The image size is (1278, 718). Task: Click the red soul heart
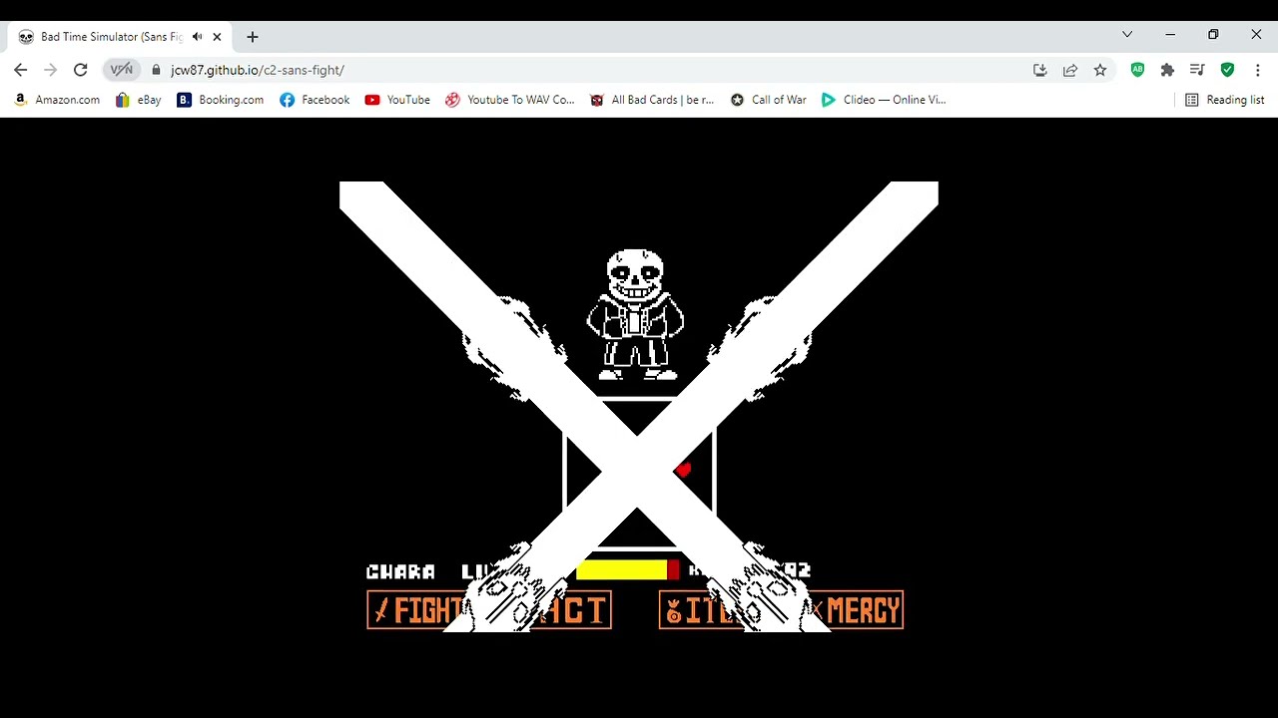coord(683,470)
